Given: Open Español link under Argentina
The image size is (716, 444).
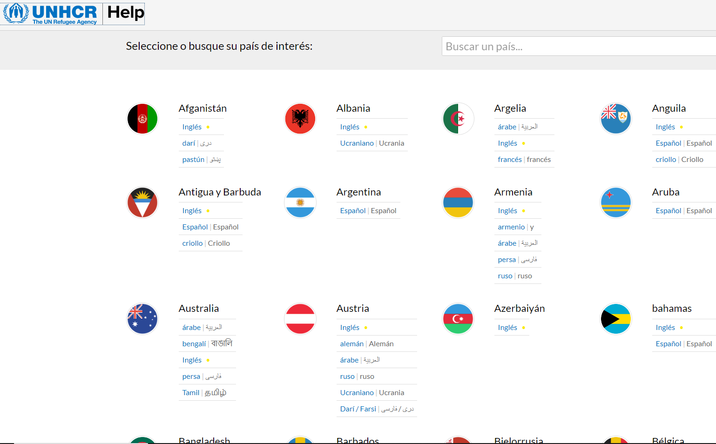Looking at the screenshot, I should pyautogui.click(x=353, y=211).
